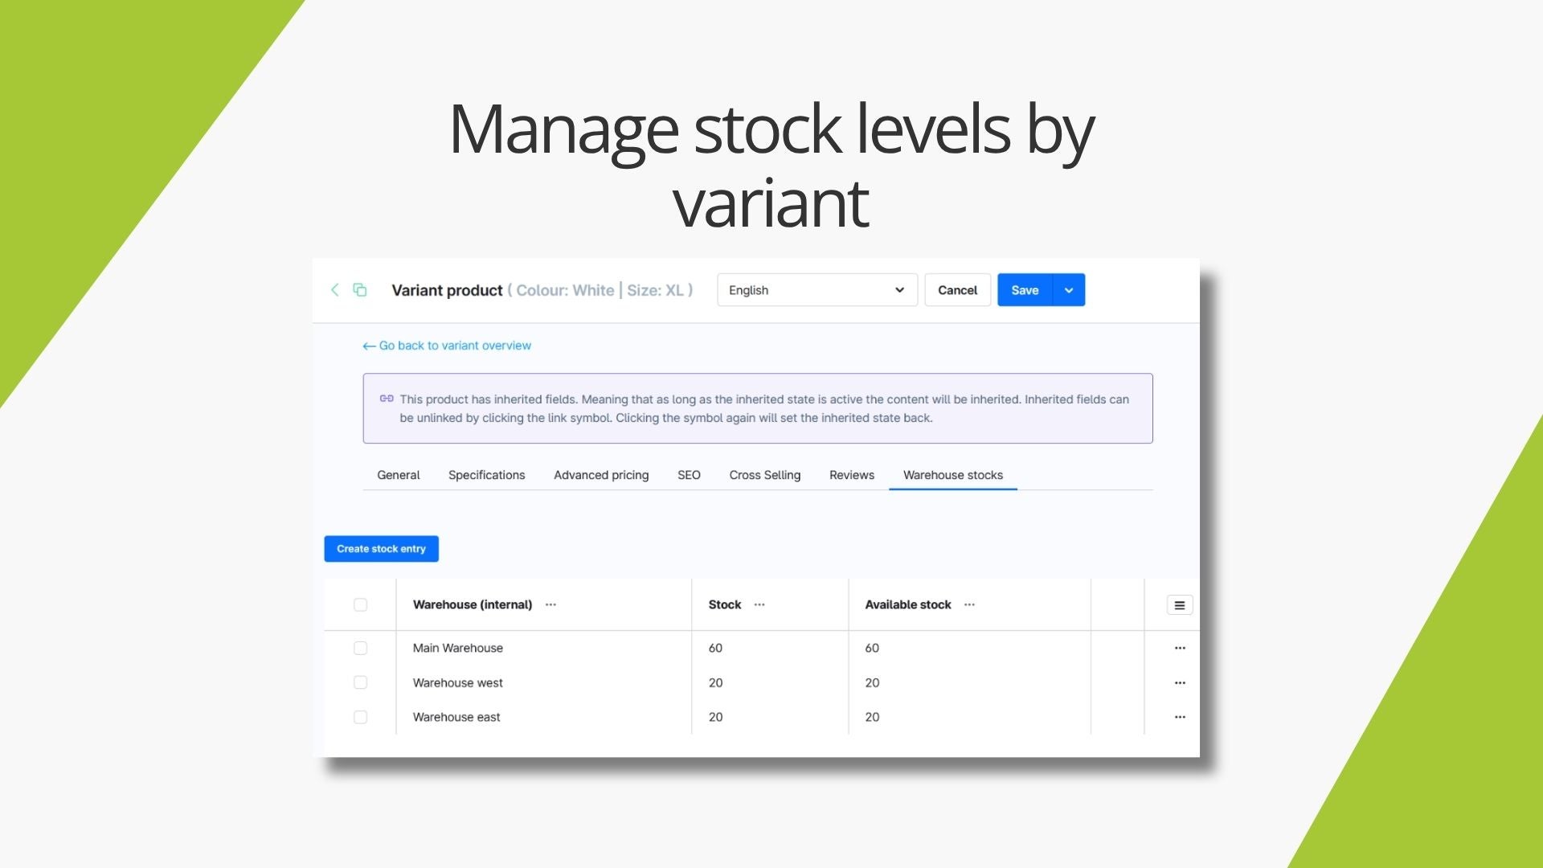Select the Warehouse east row checkbox
Viewport: 1543px width, 868px height.
click(360, 717)
